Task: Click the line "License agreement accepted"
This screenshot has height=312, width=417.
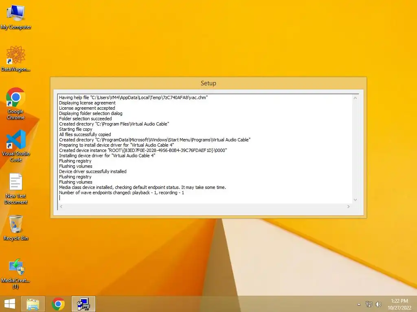Action: pos(87,108)
